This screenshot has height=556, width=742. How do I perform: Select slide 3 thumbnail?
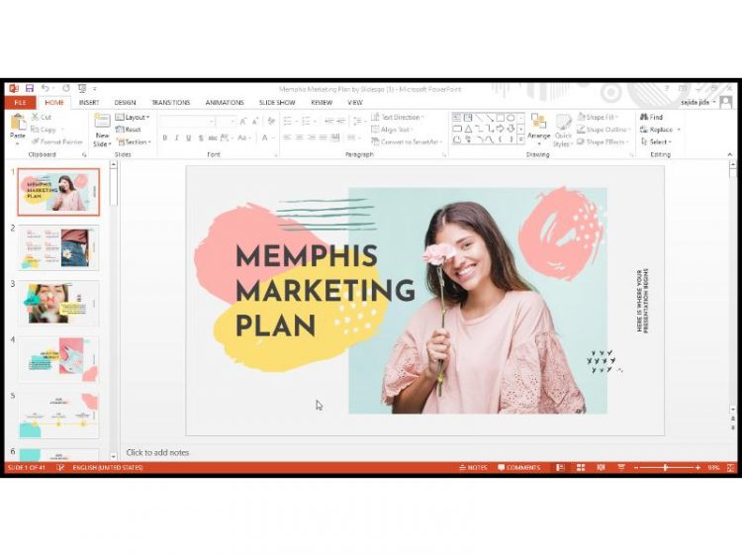click(58, 304)
